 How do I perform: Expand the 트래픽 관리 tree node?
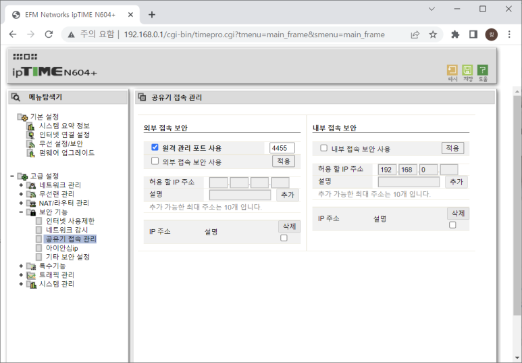21,275
